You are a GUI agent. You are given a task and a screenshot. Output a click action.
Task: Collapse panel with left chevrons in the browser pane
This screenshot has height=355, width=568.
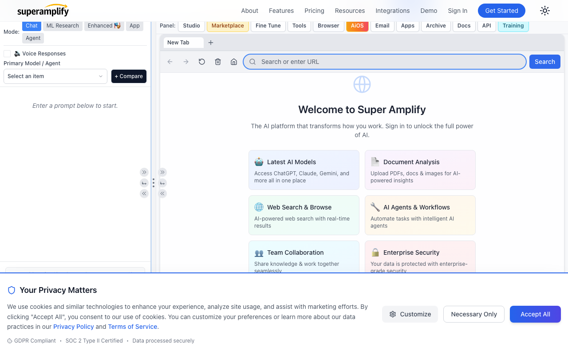tap(163, 193)
